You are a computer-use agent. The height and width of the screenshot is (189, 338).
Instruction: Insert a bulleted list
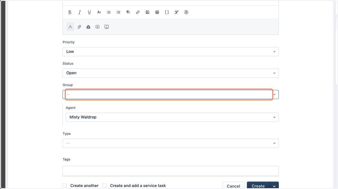tap(118, 12)
